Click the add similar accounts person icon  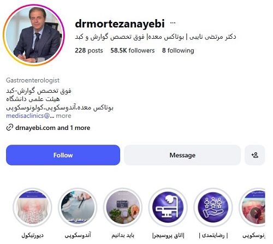coord(254,155)
